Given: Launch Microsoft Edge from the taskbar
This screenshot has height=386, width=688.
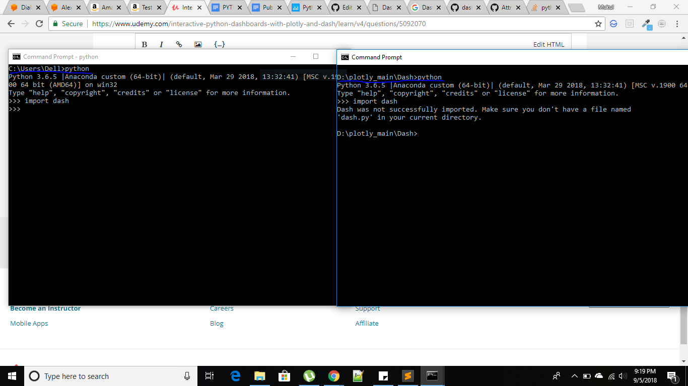Looking at the screenshot, I should tap(235, 376).
